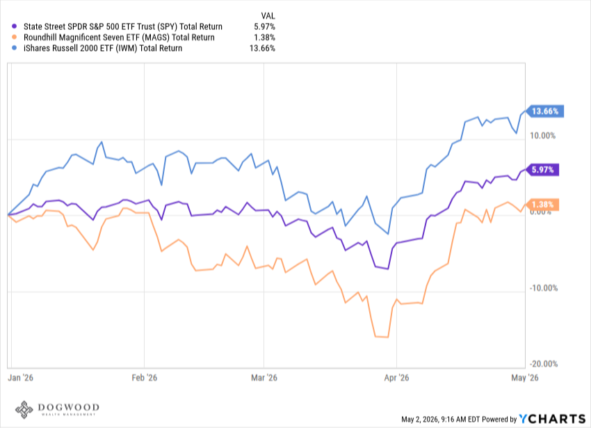Click the May '26 axis label
The height and width of the screenshot is (428, 591).
(x=525, y=377)
